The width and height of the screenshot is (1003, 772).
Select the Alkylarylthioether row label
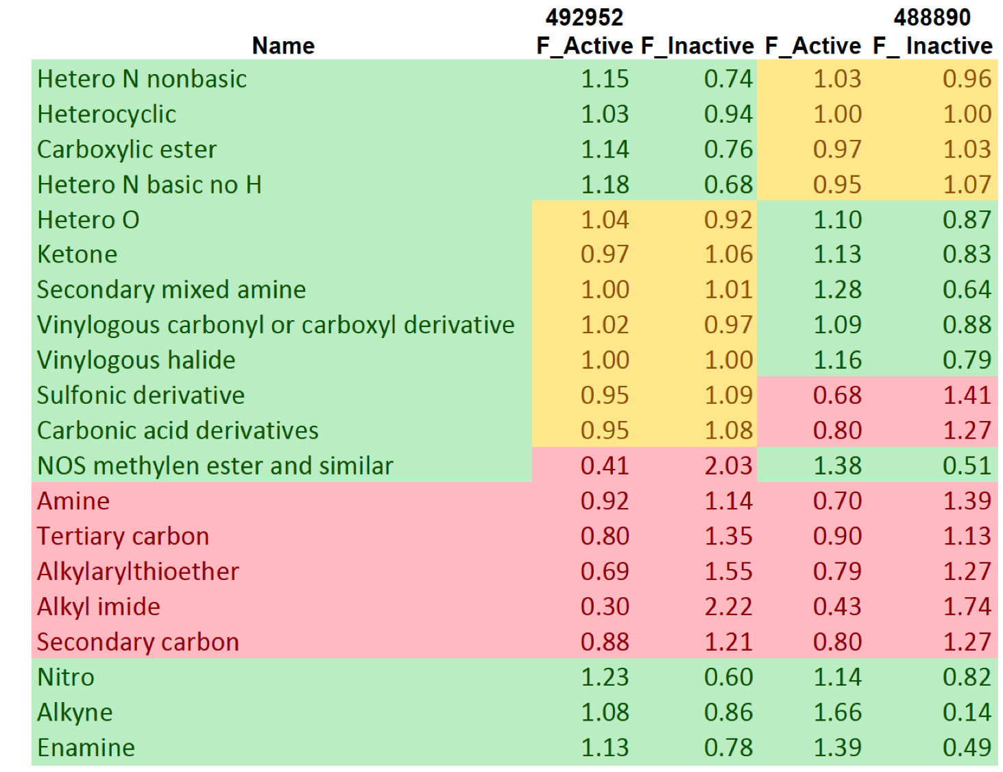pos(138,572)
